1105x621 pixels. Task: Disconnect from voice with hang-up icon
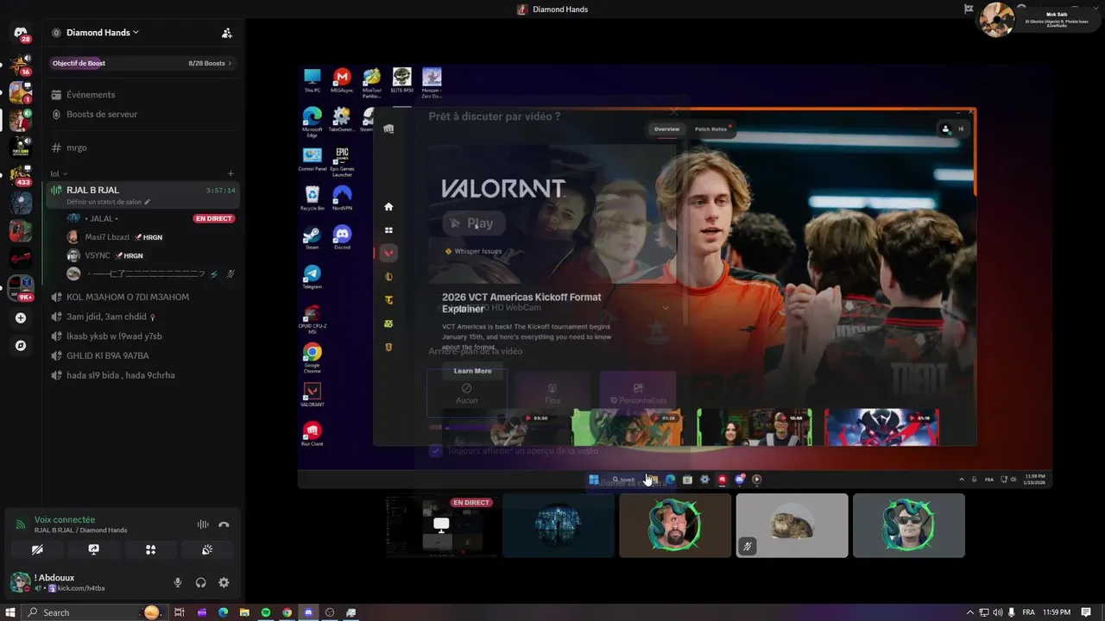point(224,524)
